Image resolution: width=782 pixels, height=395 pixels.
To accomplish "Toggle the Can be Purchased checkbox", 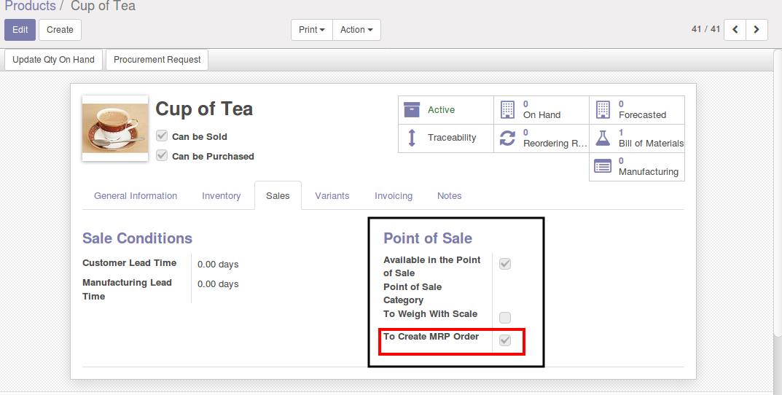I will pos(162,156).
